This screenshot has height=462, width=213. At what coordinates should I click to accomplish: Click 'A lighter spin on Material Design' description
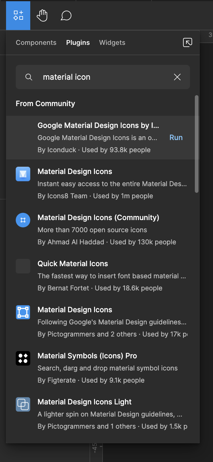(x=110, y=414)
